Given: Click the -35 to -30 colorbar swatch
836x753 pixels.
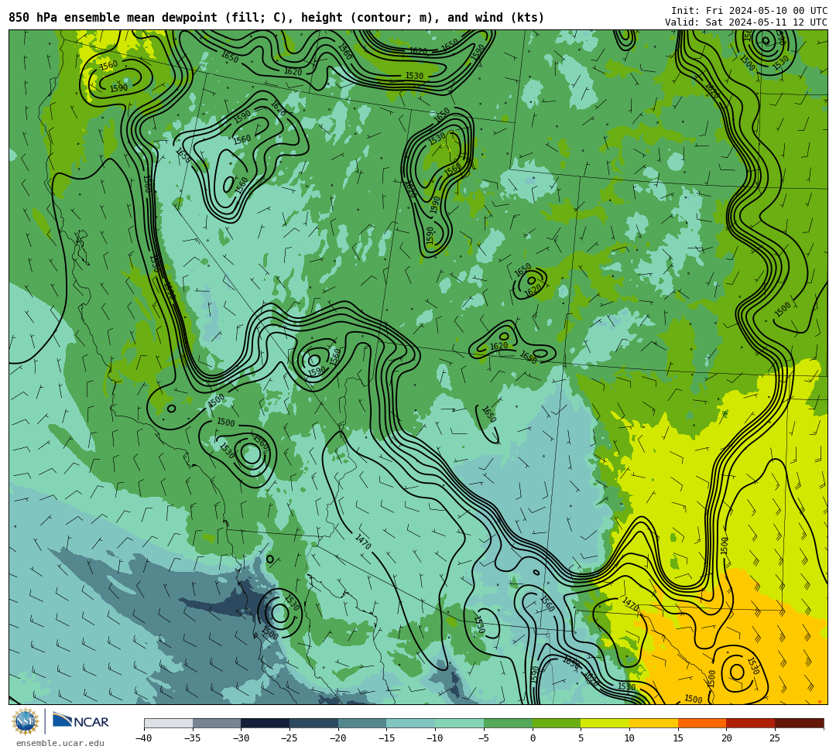Looking at the screenshot, I should pos(217,723).
